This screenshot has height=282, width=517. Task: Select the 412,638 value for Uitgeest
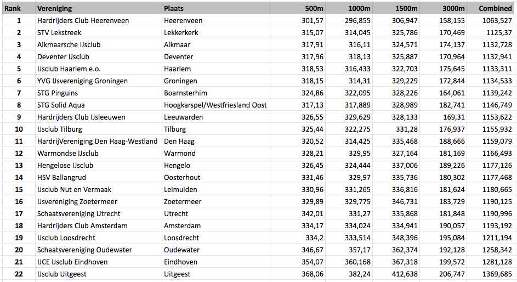tap(396, 274)
